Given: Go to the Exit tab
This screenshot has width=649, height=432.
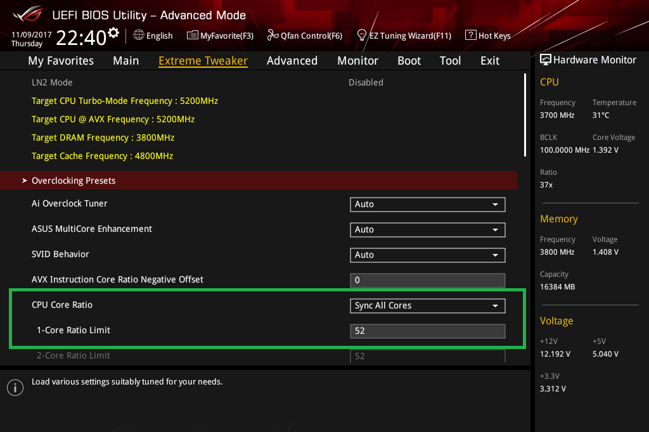Looking at the screenshot, I should tap(490, 61).
